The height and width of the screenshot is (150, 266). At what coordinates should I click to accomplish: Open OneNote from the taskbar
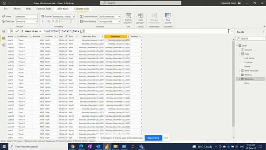coord(90,146)
